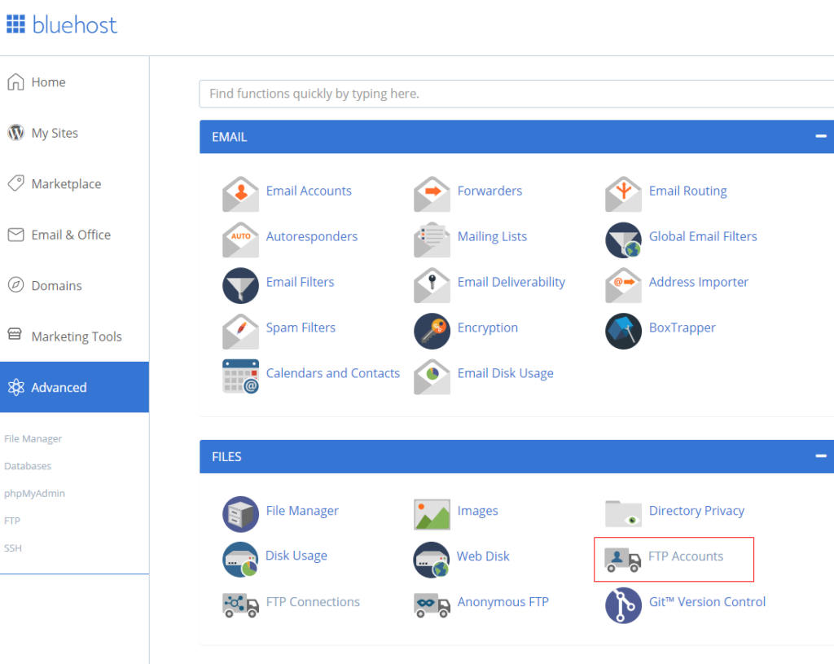Open the Spam Filters text link
Image resolution: width=834 pixels, height=664 pixels.
click(x=301, y=328)
